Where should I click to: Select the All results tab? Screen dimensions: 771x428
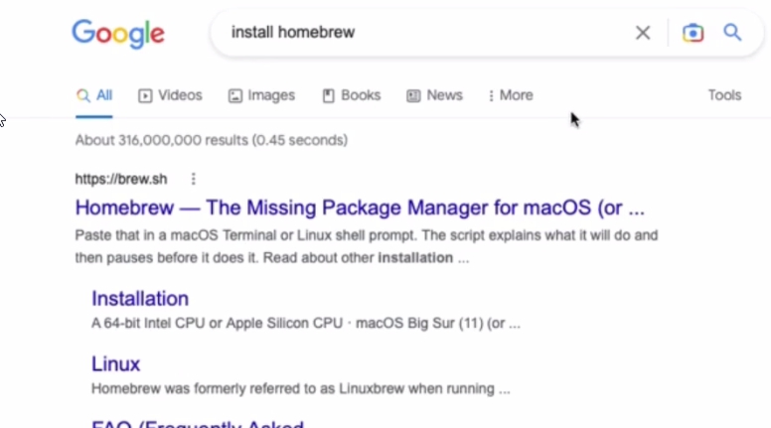(94, 95)
